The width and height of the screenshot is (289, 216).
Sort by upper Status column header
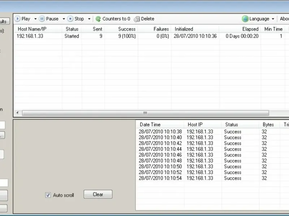72,29
